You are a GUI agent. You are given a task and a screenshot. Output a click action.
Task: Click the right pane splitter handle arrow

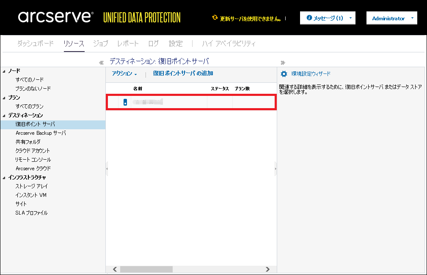point(275,169)
